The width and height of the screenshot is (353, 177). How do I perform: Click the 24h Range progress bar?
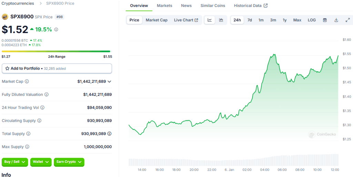[x=57, y=51]
